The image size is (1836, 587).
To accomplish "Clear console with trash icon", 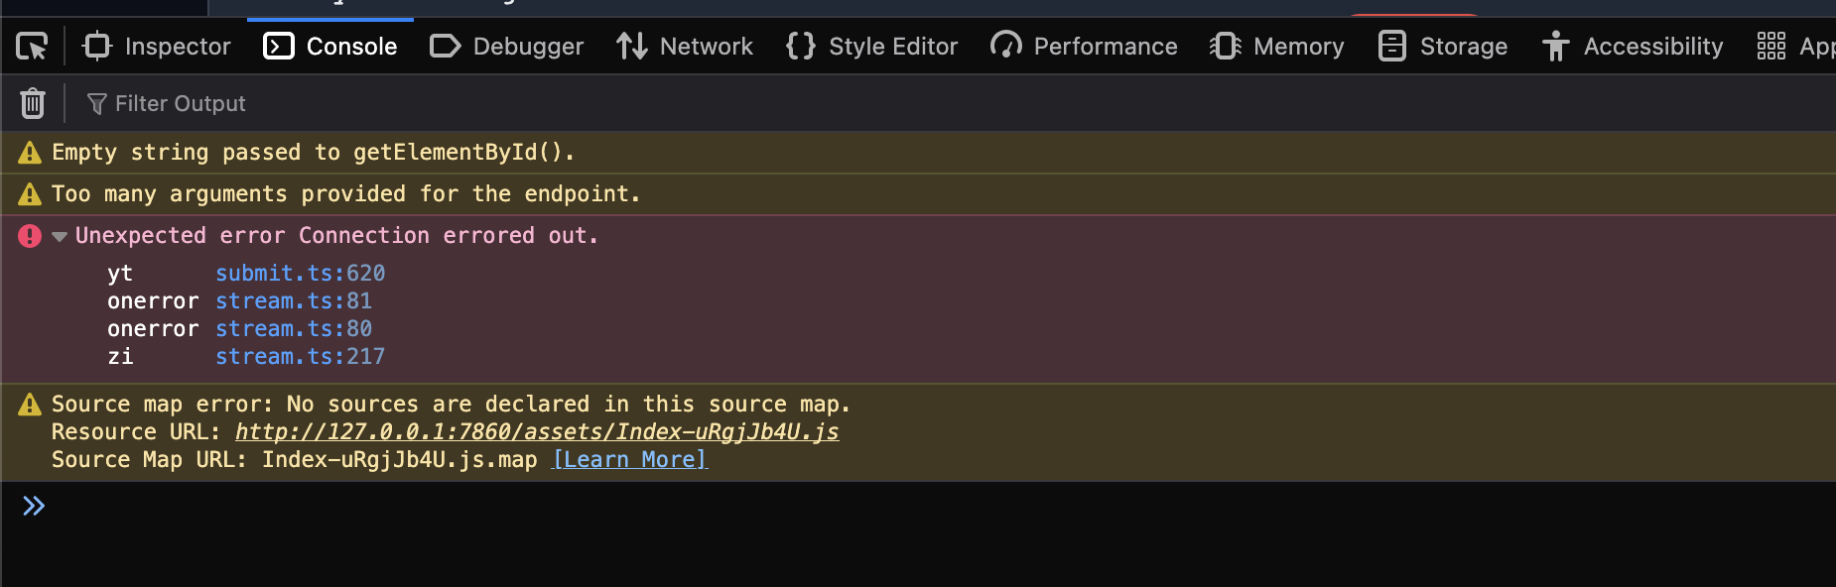I will 33,103.
